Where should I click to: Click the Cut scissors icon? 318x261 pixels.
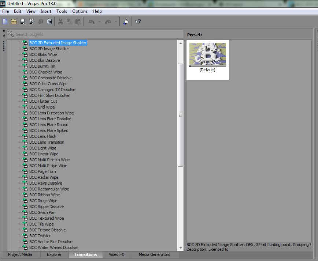click(x=60, y=22)
